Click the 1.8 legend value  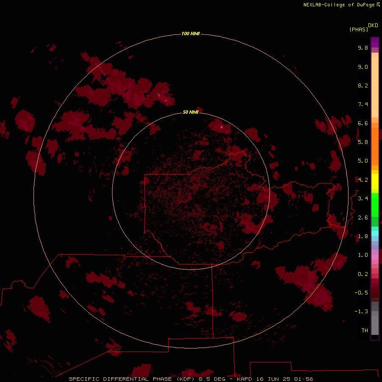click(363, 236)
